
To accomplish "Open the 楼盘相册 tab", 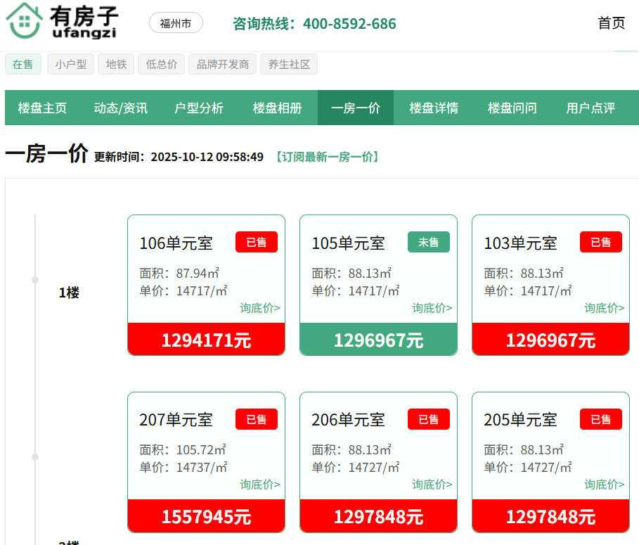I will 277,108.
